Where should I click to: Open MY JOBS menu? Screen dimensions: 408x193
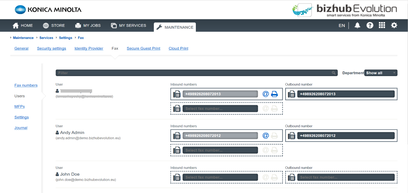(88, 25)
